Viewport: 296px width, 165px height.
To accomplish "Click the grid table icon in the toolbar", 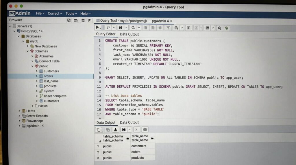I will (188, 28).
